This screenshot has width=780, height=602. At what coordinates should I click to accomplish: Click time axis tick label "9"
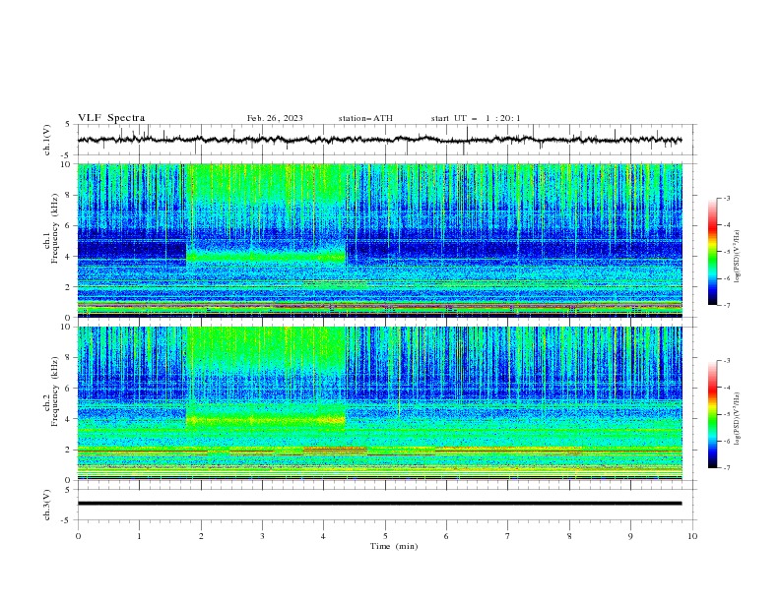click(x=630, y=536)
